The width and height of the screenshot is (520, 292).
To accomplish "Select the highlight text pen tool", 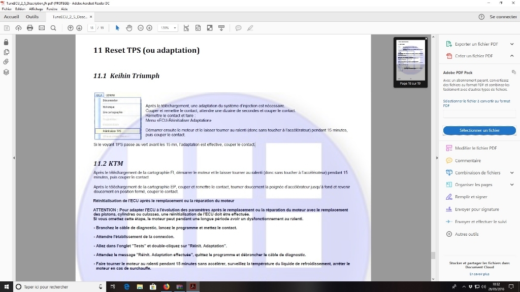I will (250, 28).
